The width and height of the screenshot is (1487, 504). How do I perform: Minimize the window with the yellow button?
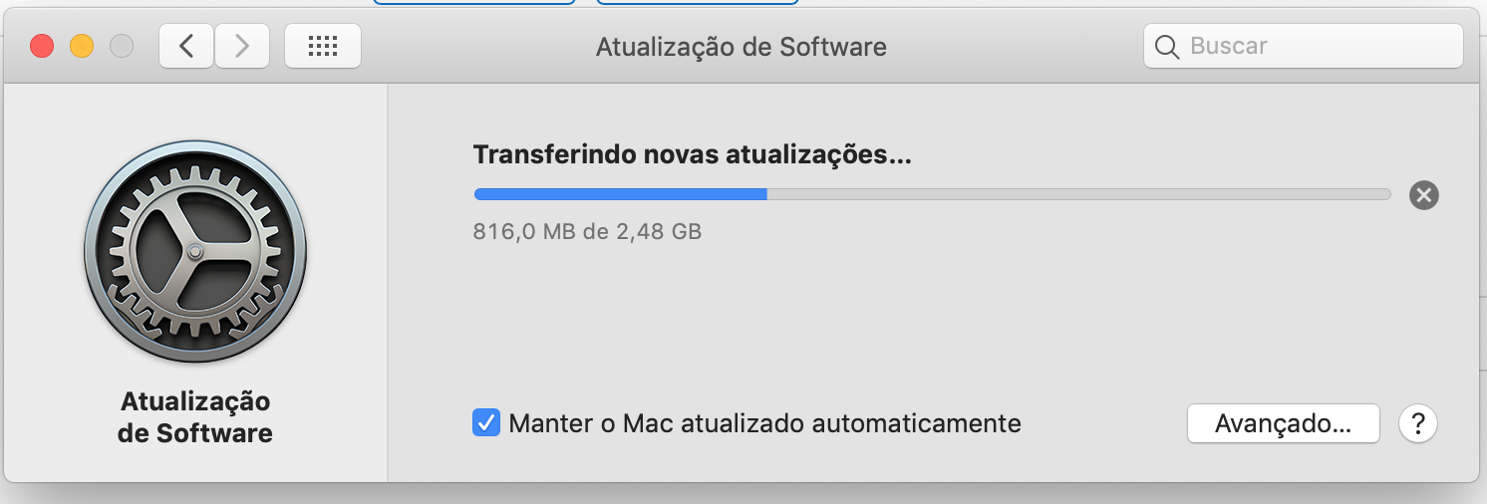(x=81, y=46)
